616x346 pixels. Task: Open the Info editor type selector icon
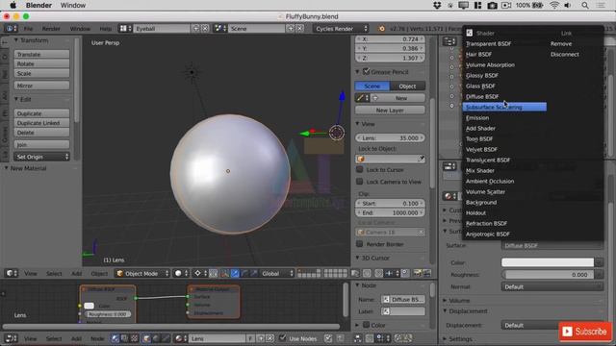pos(11,28)
